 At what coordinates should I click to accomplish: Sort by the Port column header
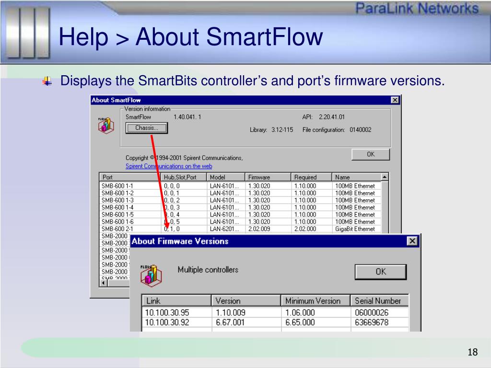pyautogui.click(x=130, y=177)
